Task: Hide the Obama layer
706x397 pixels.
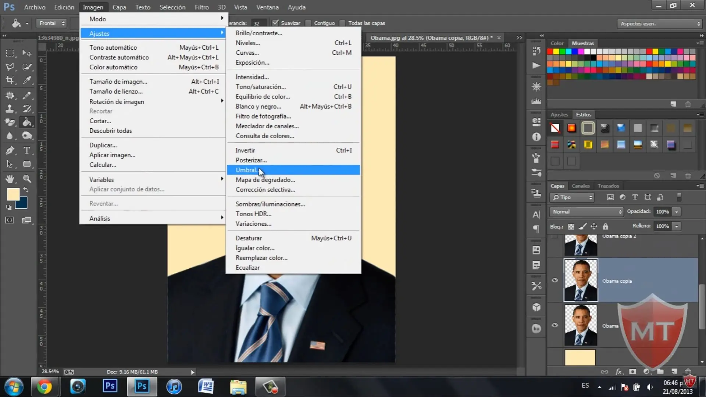Action: click(x=555, y=325)
